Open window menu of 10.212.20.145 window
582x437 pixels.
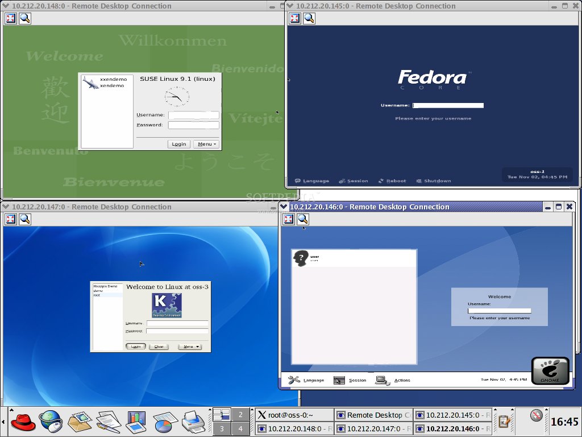290,6
